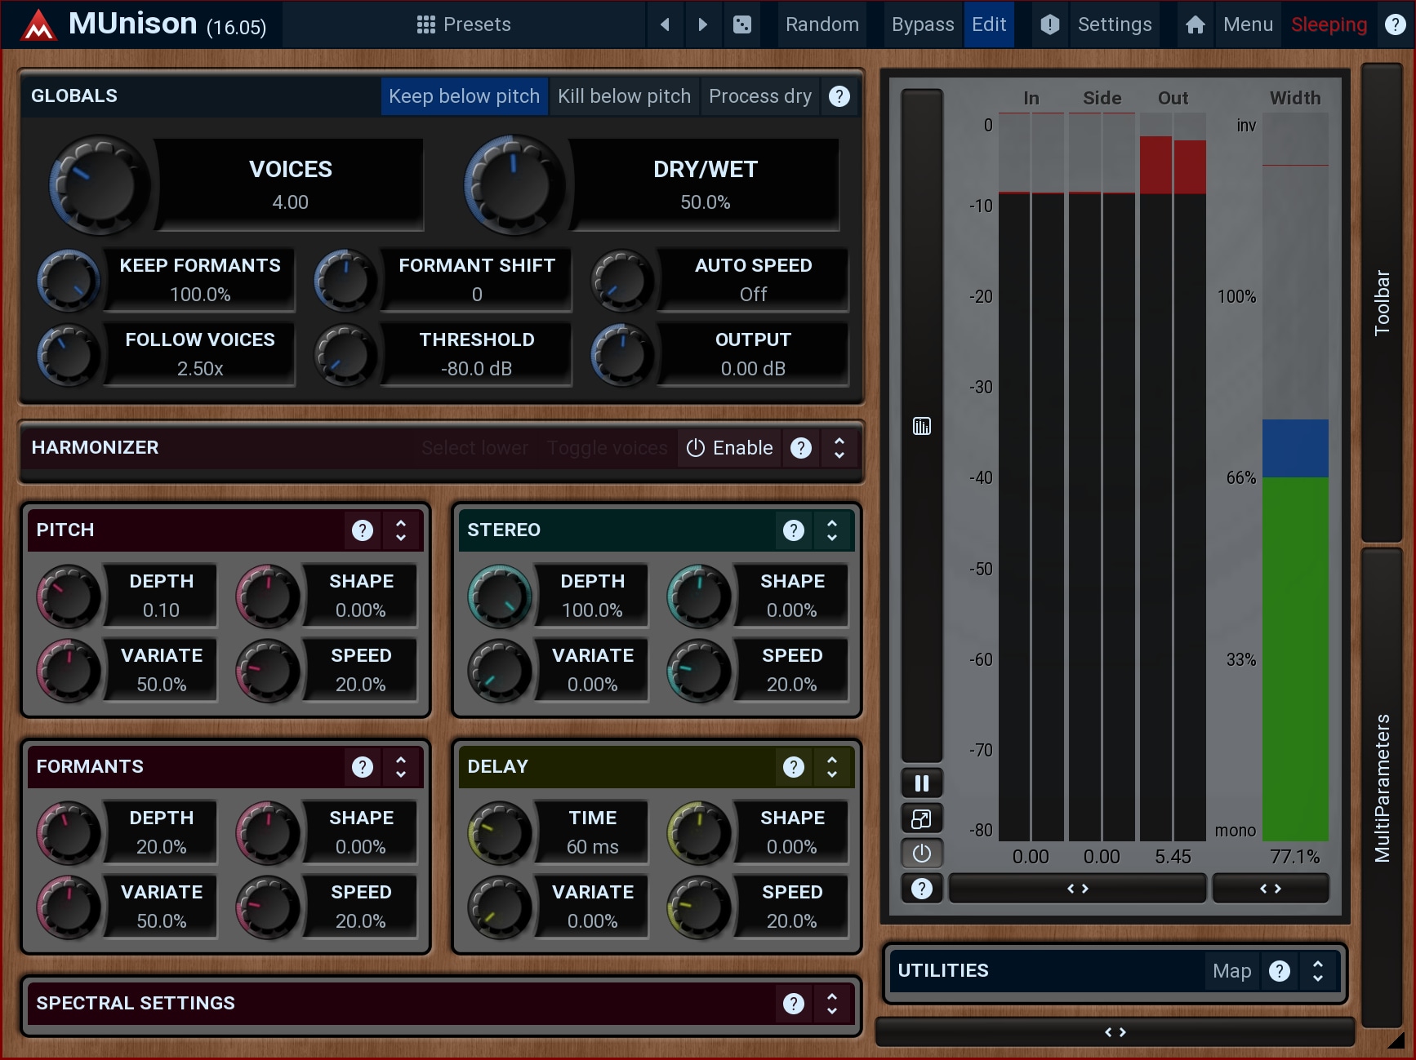1416x1060 pixels.
Task: Click the Delay Speed knob
Action: [699, 907]
